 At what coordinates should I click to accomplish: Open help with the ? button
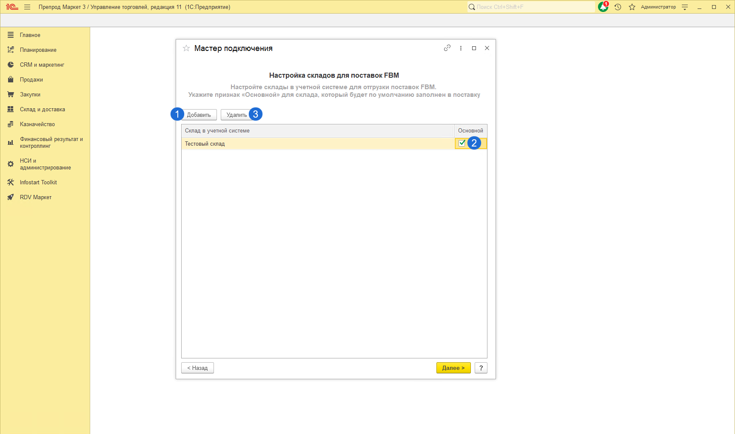[481, 368]
